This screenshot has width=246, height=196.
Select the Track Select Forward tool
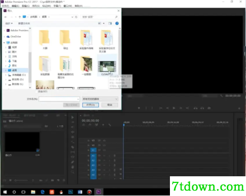click(73, 122)
